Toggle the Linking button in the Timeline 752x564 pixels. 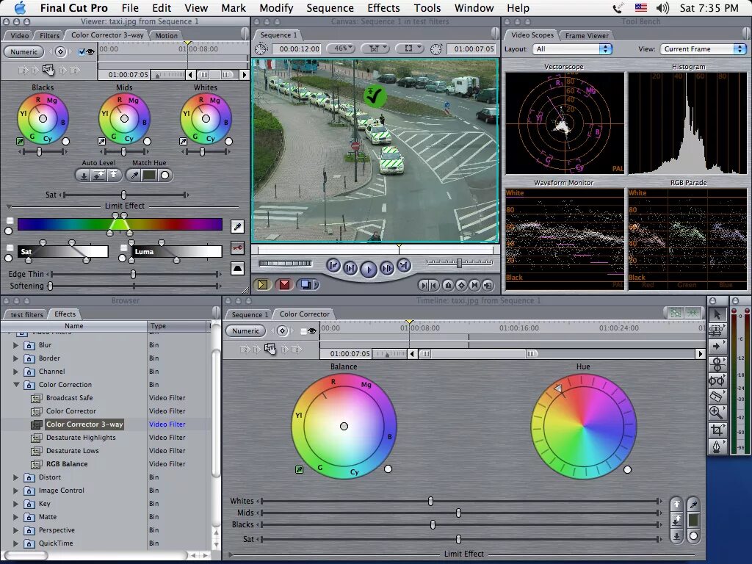(676, 313)
